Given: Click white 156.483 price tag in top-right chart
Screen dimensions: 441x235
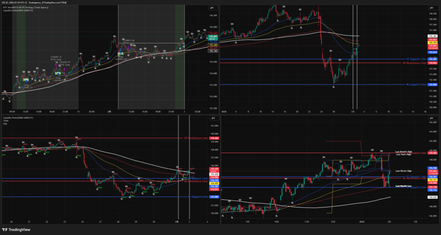Looking at the screenshot, I should click(431, 36).
